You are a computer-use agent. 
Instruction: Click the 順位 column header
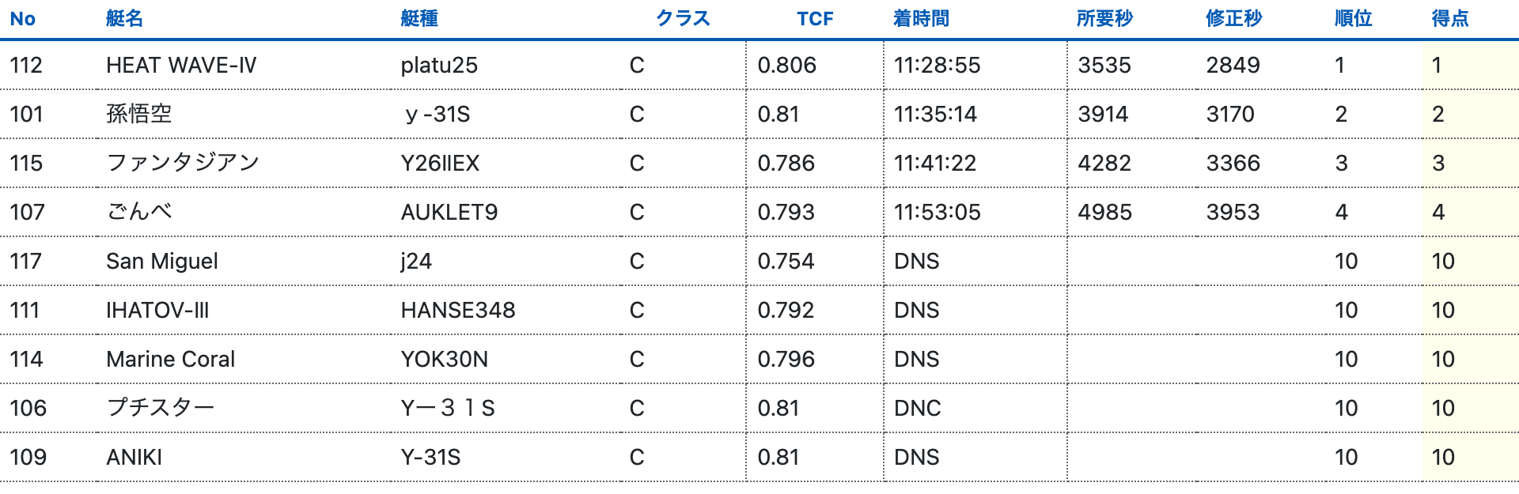(x=1353, y=19)
